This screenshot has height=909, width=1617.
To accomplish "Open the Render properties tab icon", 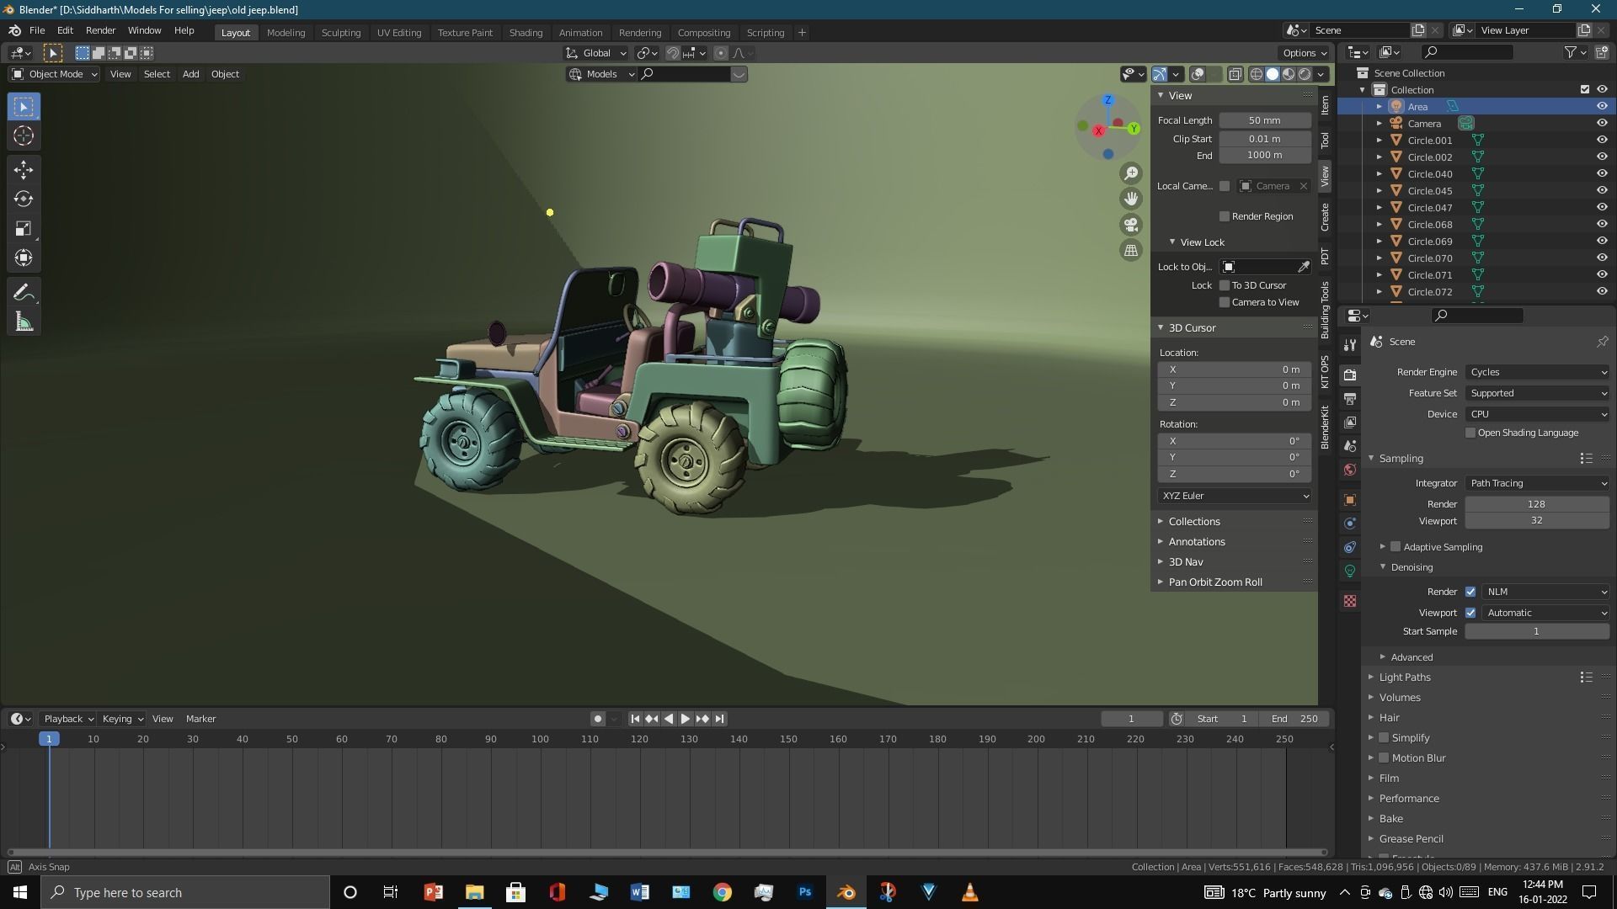I will [1350, 375].
